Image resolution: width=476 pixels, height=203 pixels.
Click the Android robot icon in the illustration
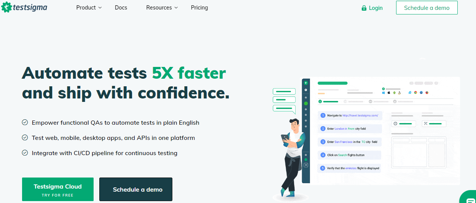[394, 92]
